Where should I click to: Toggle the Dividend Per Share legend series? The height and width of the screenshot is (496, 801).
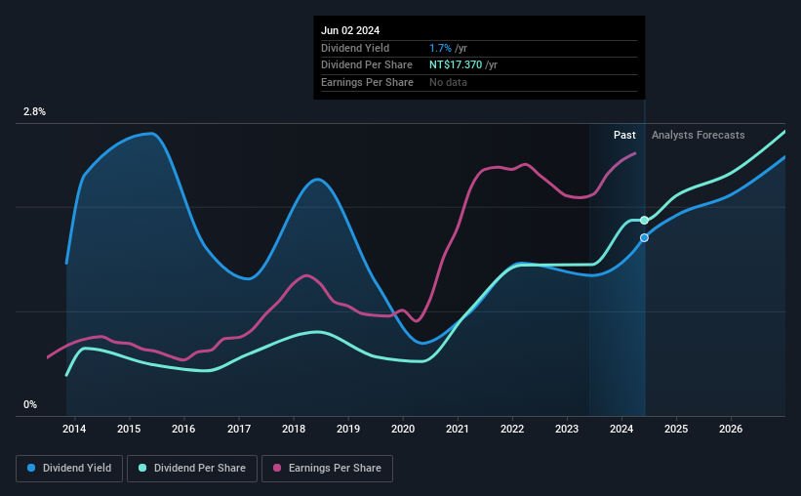tap(192, 469)
